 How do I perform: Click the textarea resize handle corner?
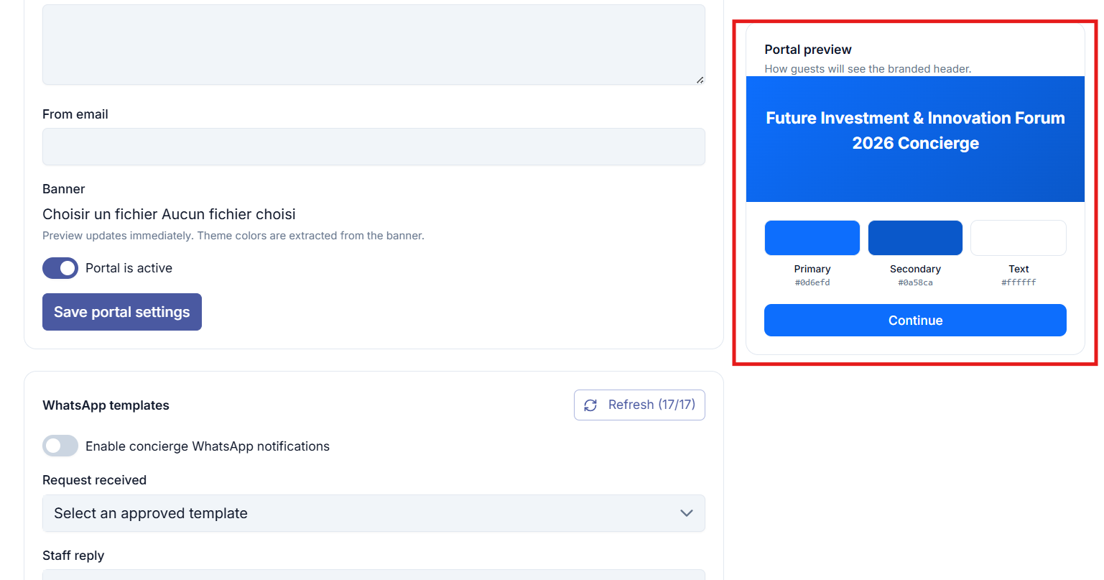[x=700, y=79]
